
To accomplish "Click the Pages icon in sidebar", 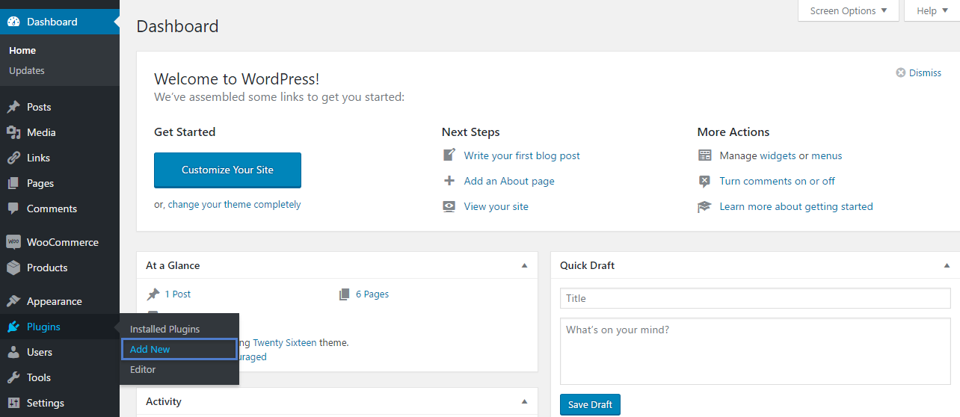I will (x=13, y=183).
